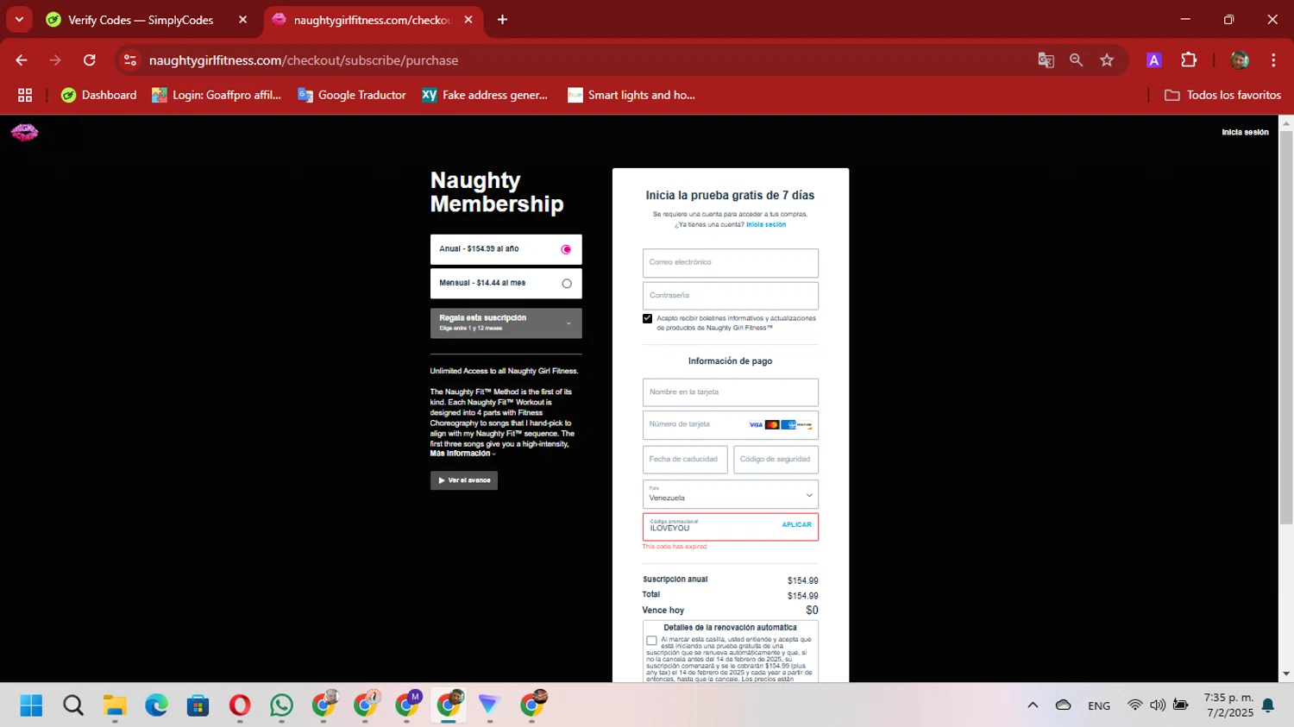Open WhatsApp from the taskbar
The width and height of the screenshot is (1294, 727).
coord(281,705)
